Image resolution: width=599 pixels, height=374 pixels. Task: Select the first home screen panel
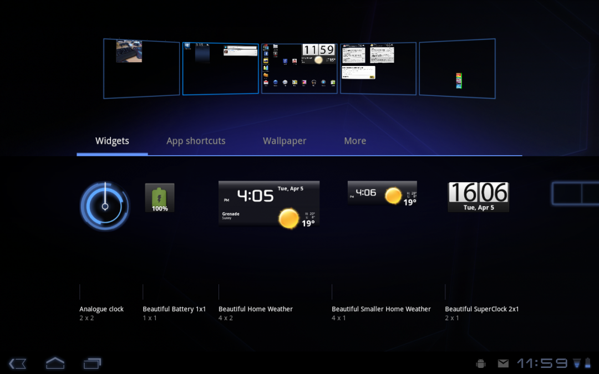pos(141,68)
